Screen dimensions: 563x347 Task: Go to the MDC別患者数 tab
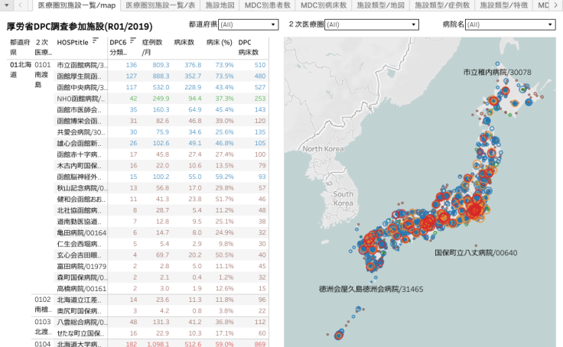(268, 5)
